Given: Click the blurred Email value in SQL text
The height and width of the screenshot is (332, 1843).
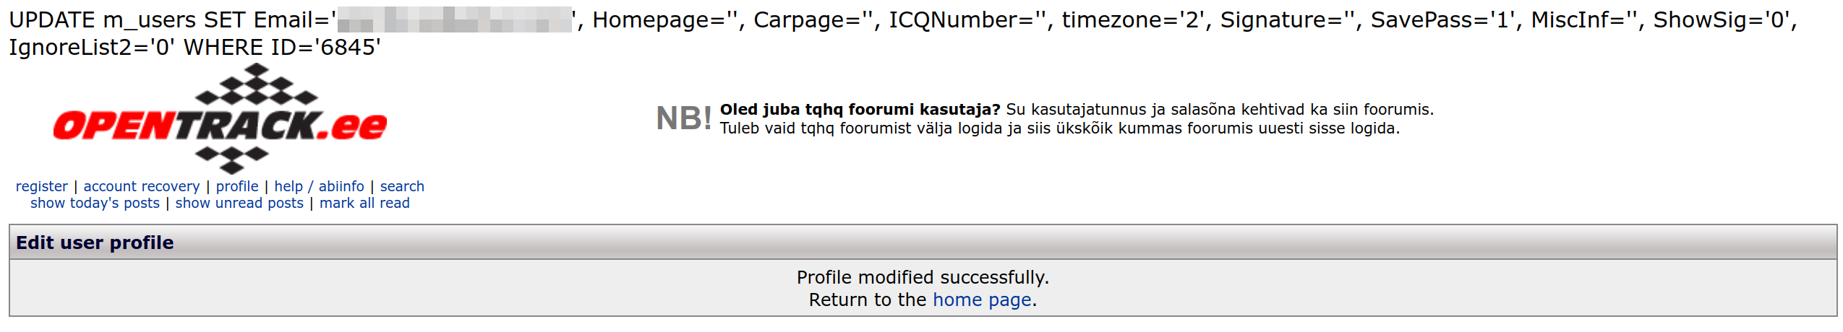Looking at the screenshot, I should pos(455,19).
